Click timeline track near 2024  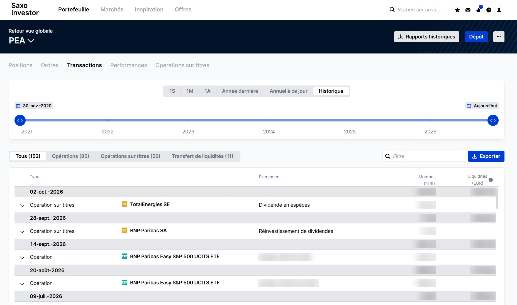269,120
